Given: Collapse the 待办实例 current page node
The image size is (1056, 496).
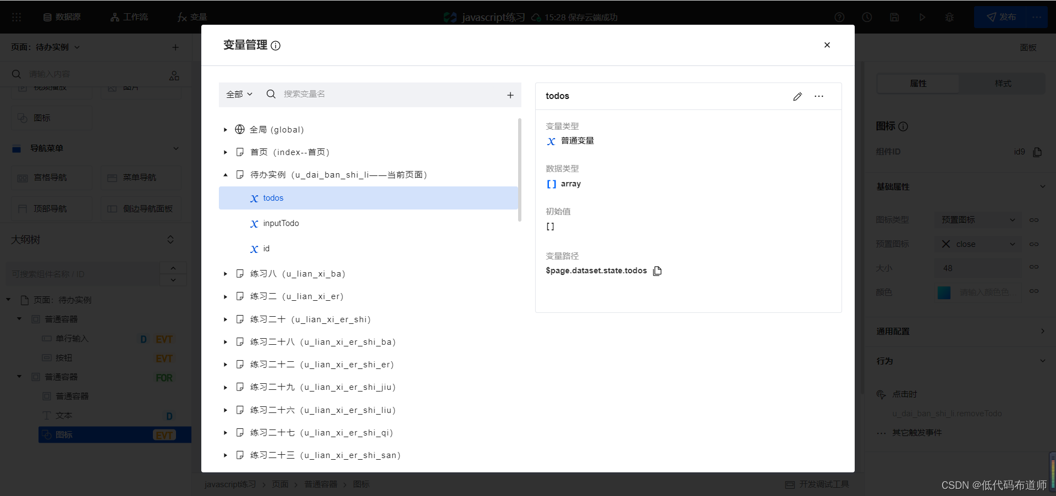Looking at the screenshot, I should coord(226,175).
